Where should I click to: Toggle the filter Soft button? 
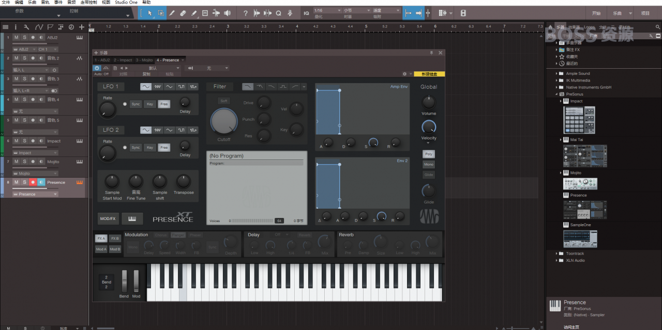click(x=223, y=101)
